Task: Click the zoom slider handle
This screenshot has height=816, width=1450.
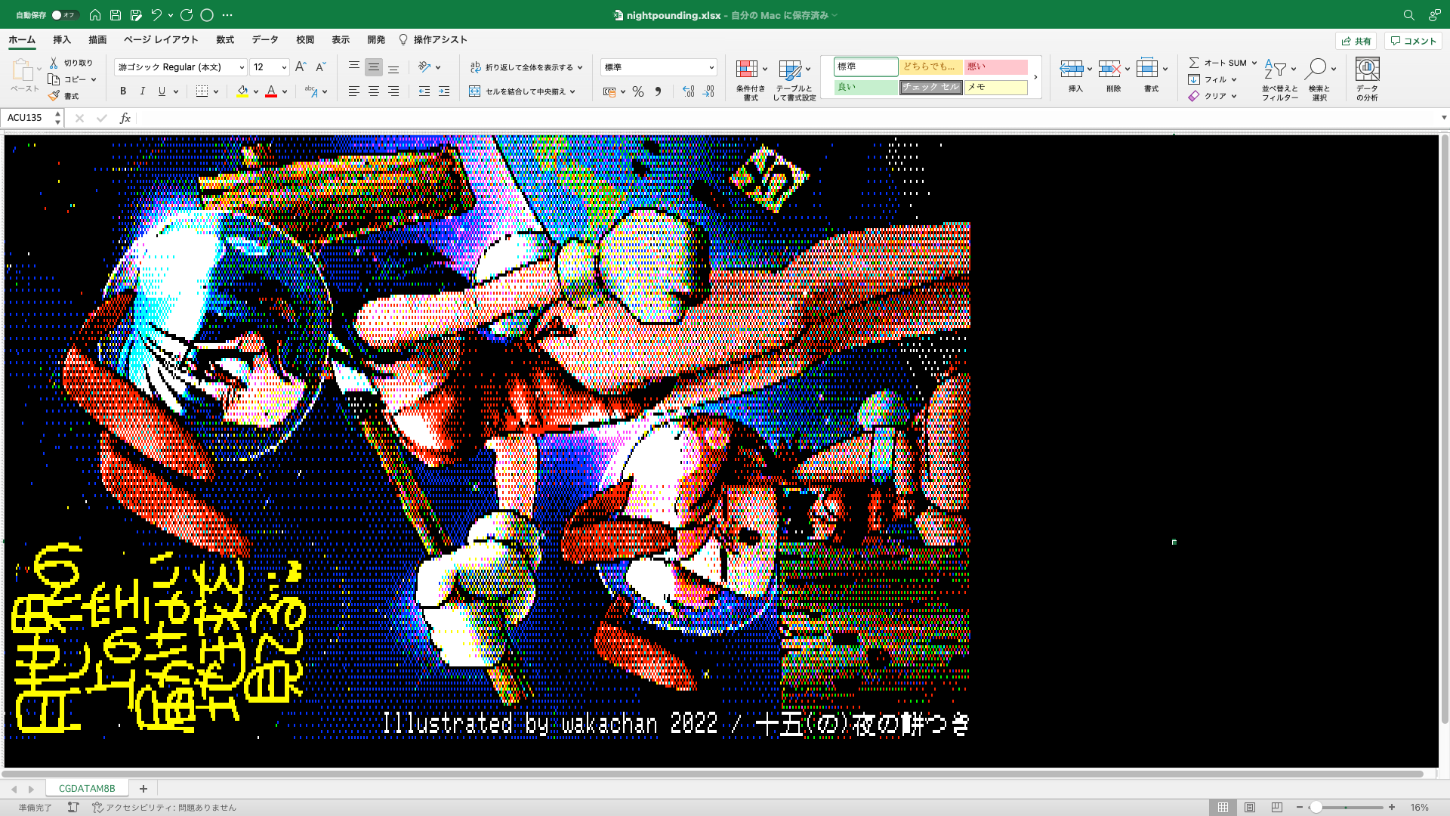Action: coord(1316,807)
